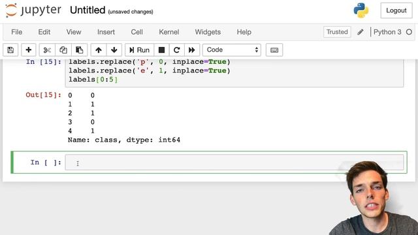Click the In [15] code cell

pos(234,72)
